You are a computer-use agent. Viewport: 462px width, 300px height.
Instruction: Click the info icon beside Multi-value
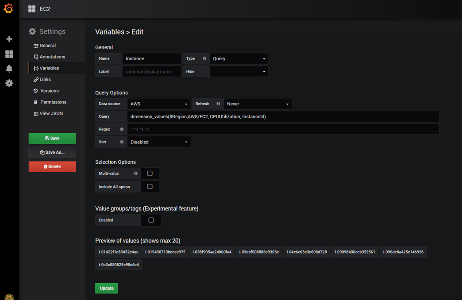[x=135, y=173]
